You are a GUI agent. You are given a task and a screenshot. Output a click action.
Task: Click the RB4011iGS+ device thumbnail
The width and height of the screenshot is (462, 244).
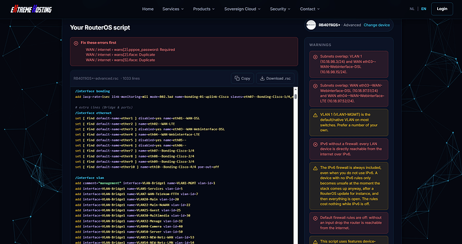[x=311, y=25]
